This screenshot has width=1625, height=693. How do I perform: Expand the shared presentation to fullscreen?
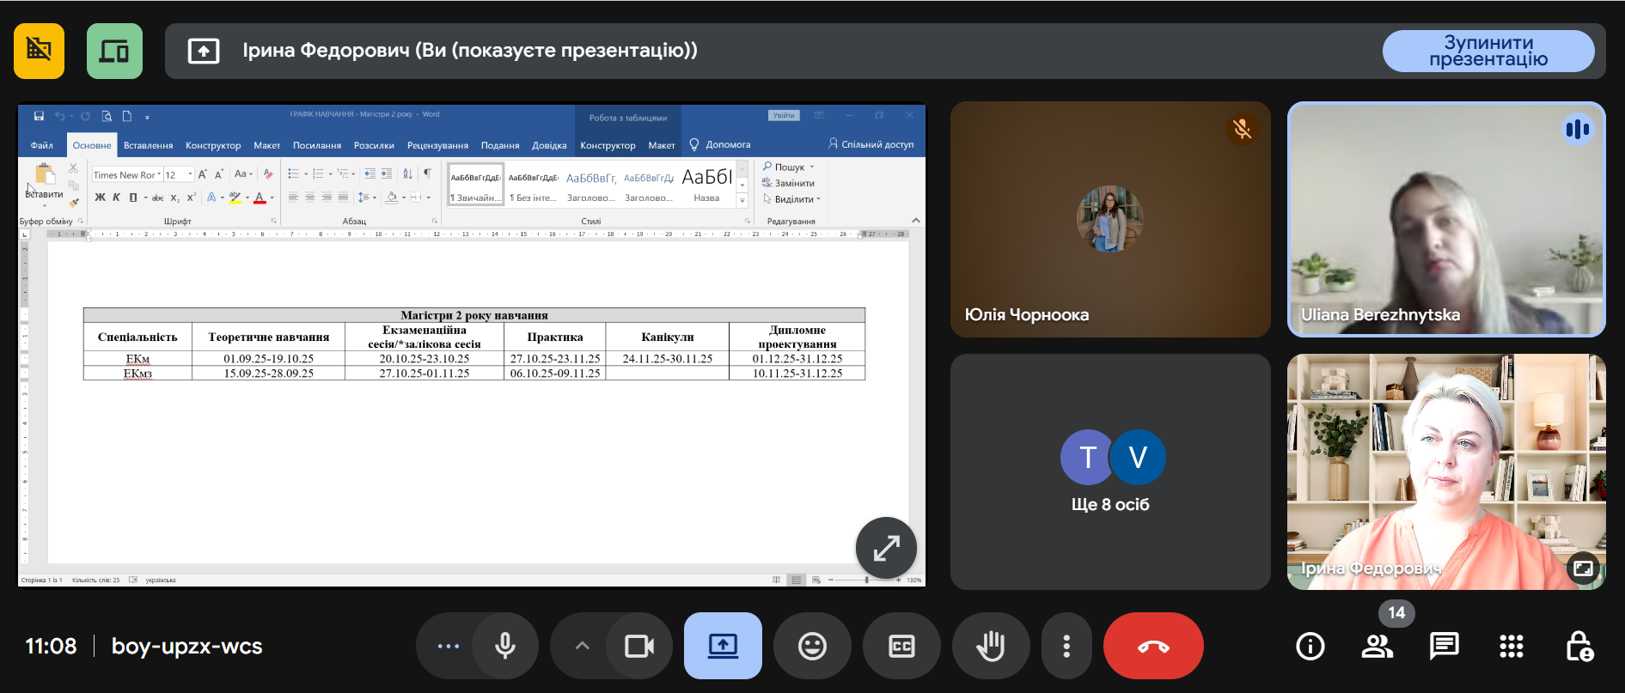(x=886, y=547)
